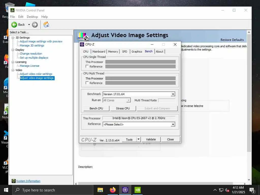Image resolution: width=260 pixels, height=195 pixels.
Task: Select Adjust video color settings
Action: coord(36,74)
